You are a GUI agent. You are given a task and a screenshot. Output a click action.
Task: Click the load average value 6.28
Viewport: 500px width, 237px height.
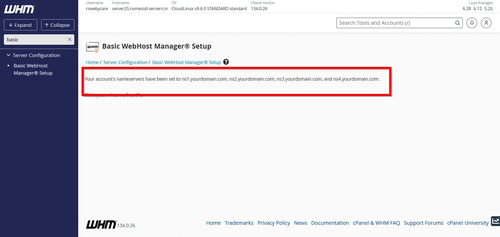click(x=467, y=9)
